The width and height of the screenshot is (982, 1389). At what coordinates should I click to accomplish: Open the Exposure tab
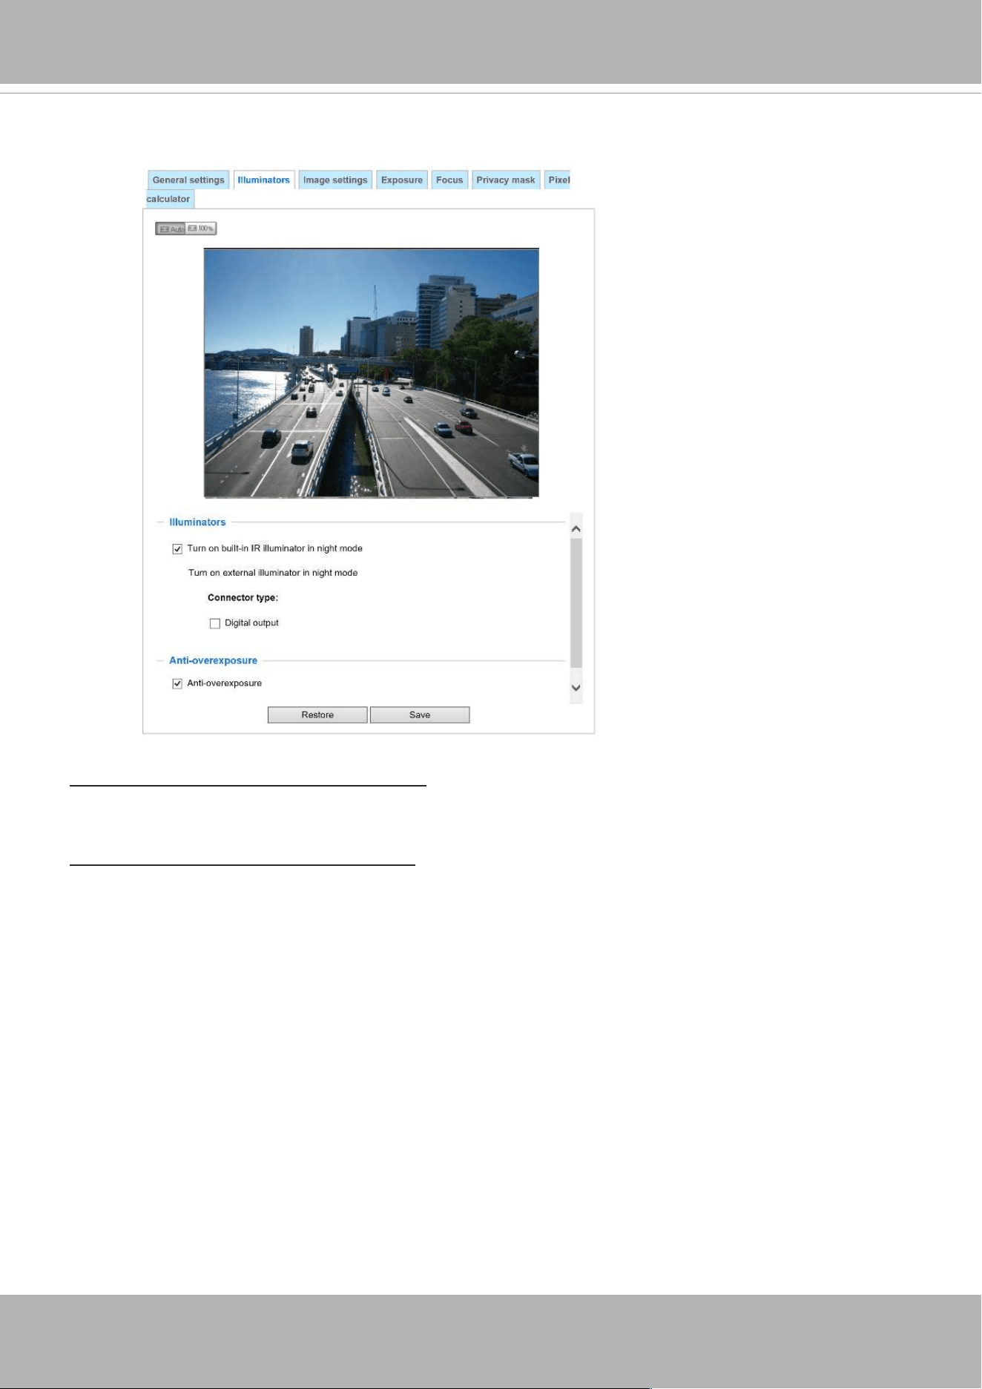[402, 180]
